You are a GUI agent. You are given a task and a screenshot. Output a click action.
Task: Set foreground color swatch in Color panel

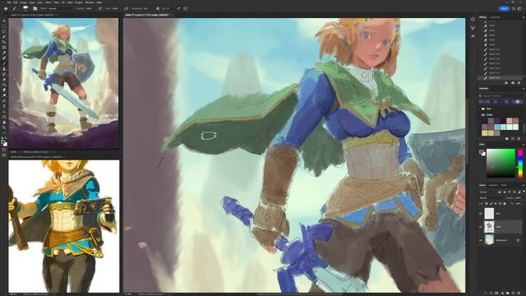tap(481, 151)
